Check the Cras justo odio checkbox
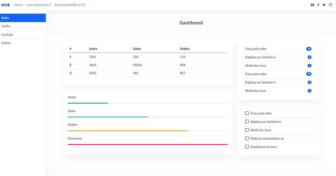 coord(247,113)
